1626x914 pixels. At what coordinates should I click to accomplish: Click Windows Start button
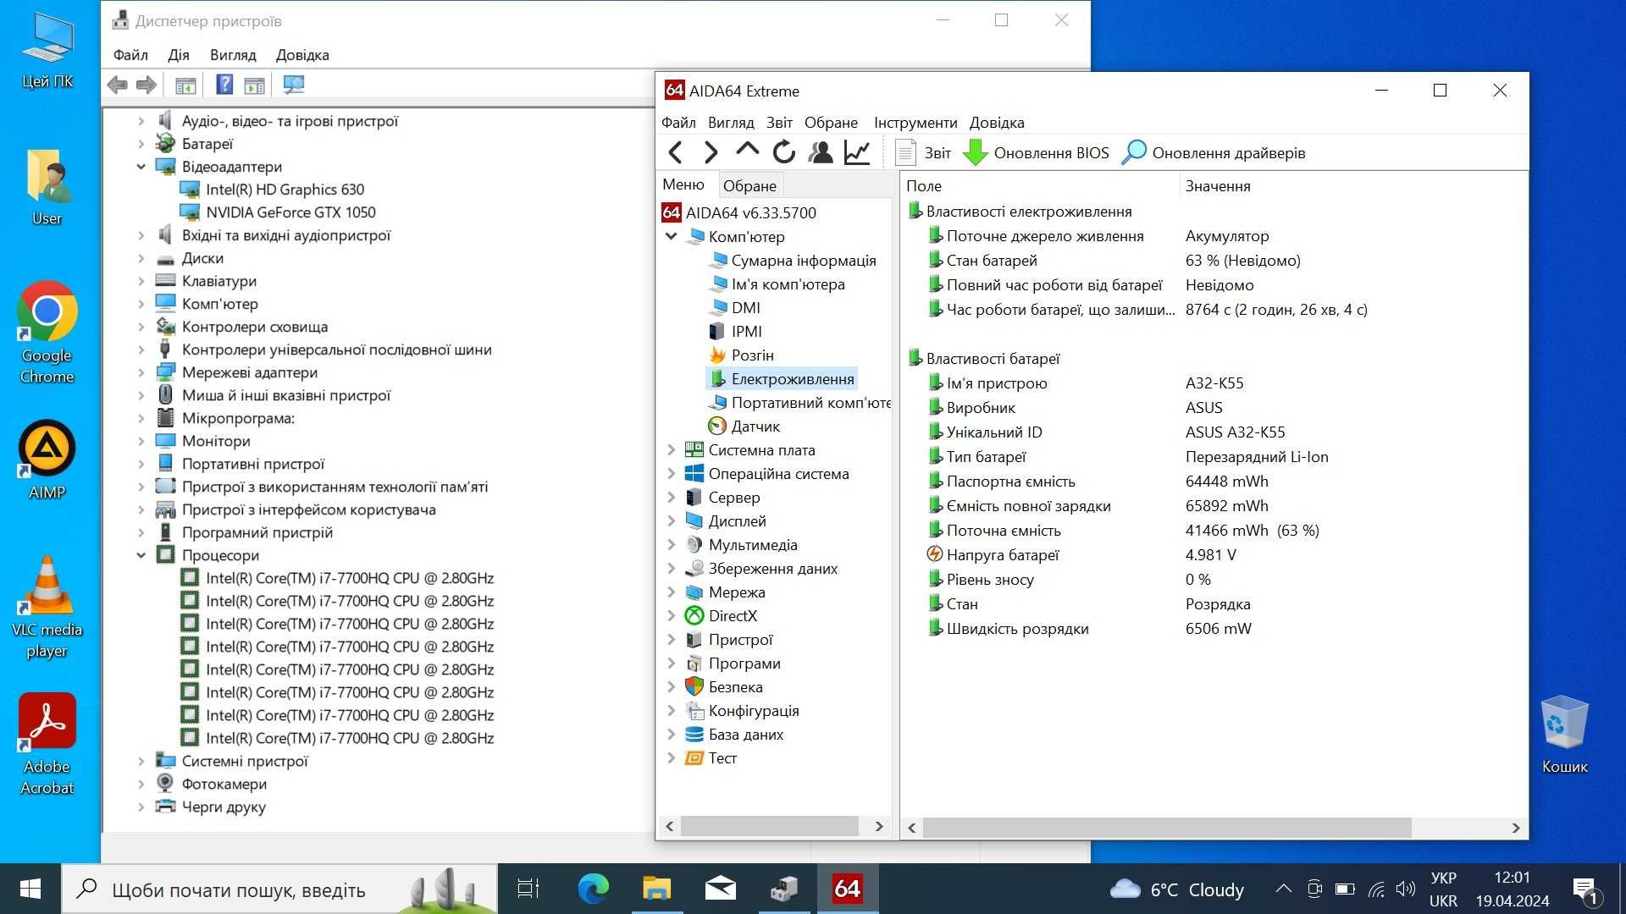coord(30,889)
